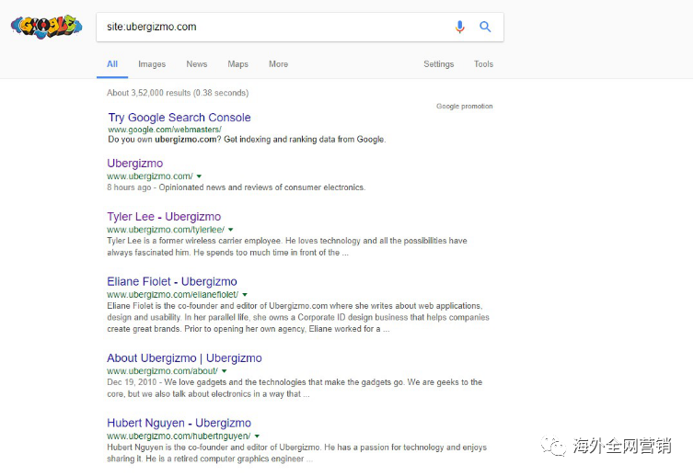The height and width of the screenshot is (476, 694).
Task: Open the More search menu
Action: point(278,64)
